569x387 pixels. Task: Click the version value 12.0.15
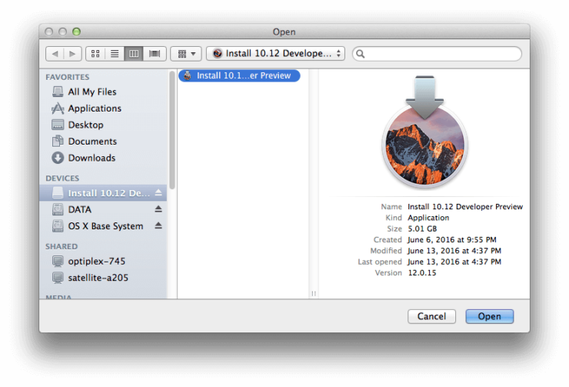point(421,272)
